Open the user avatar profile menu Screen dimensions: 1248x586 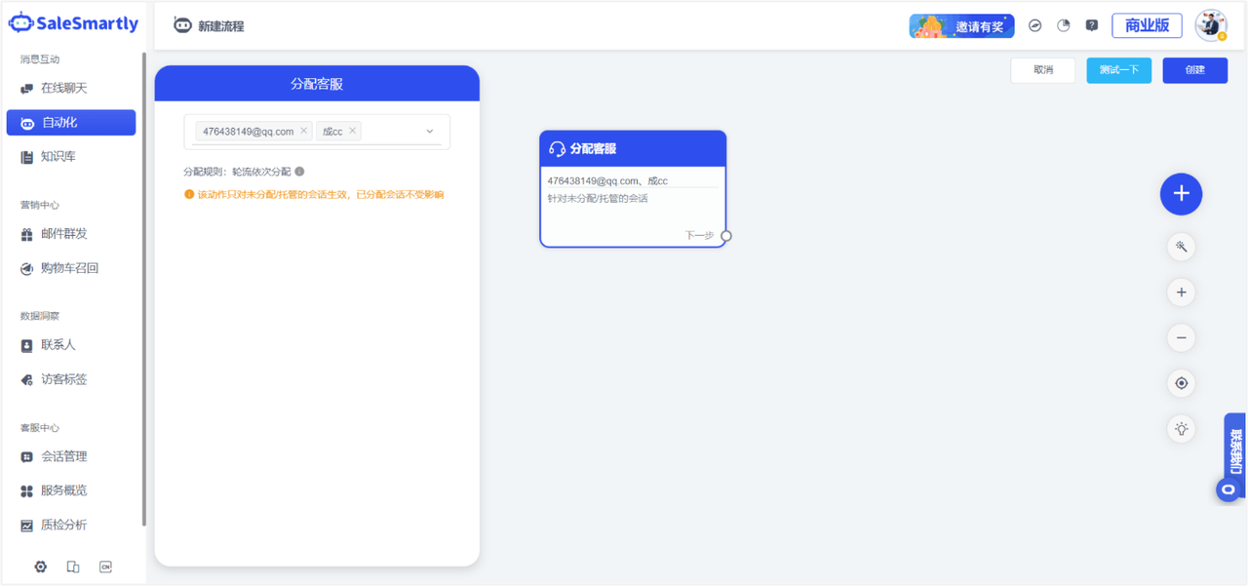(x=1211, y=25)
